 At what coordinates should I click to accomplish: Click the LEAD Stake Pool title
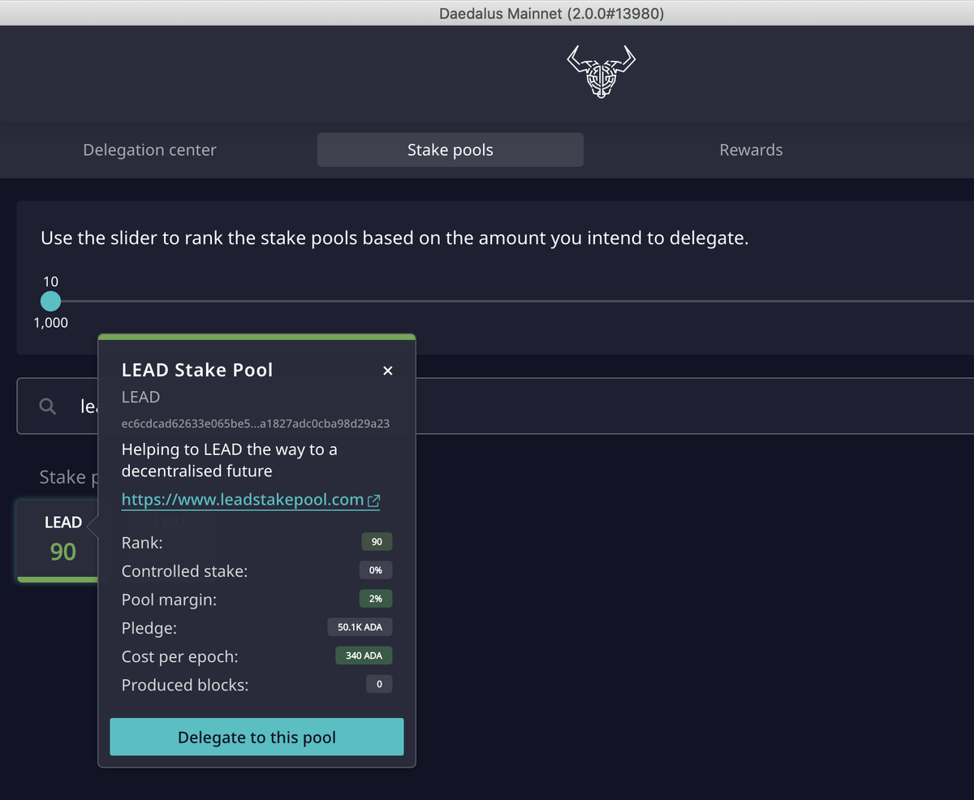click(197, 370)
